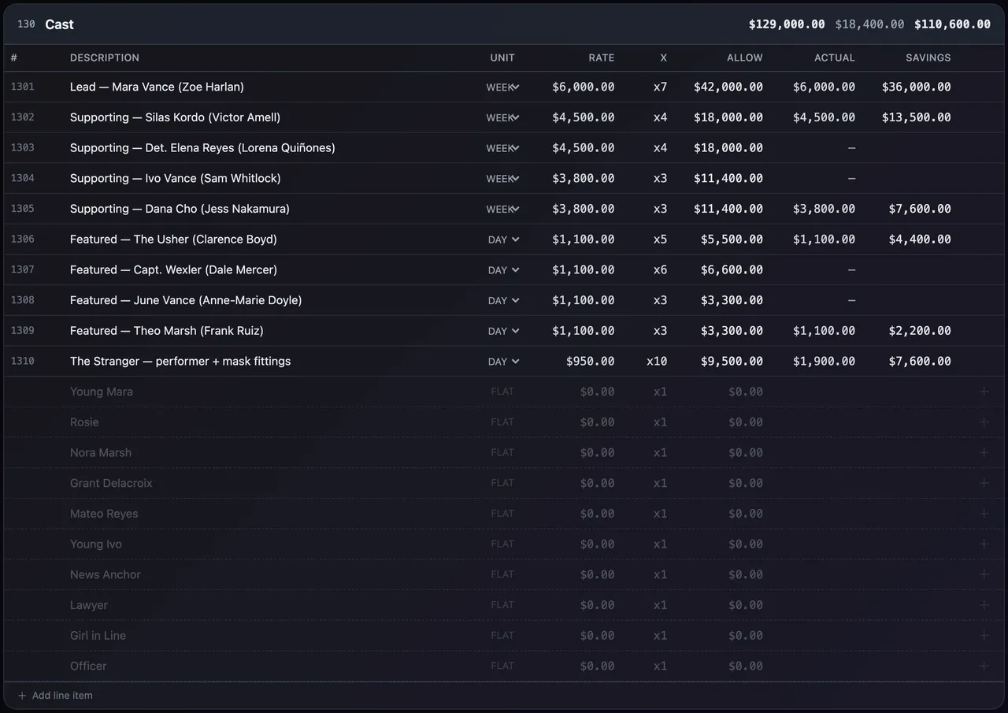
Task: Click the x10 multiplier for The Stranger
Action: [657, 361]
